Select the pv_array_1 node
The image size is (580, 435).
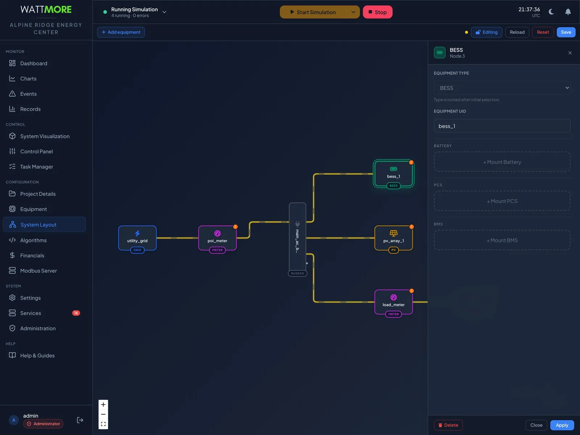click(x=394, y=238)
